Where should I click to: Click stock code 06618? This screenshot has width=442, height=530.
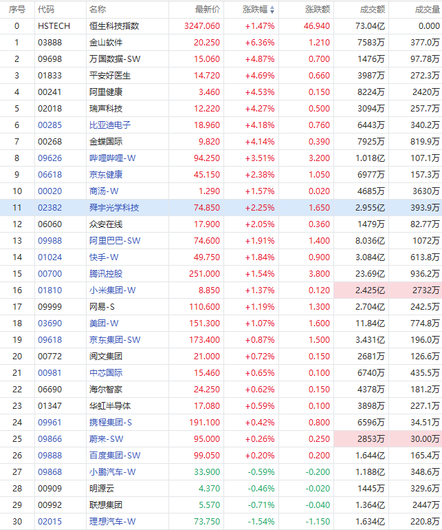tap(49, 175)
